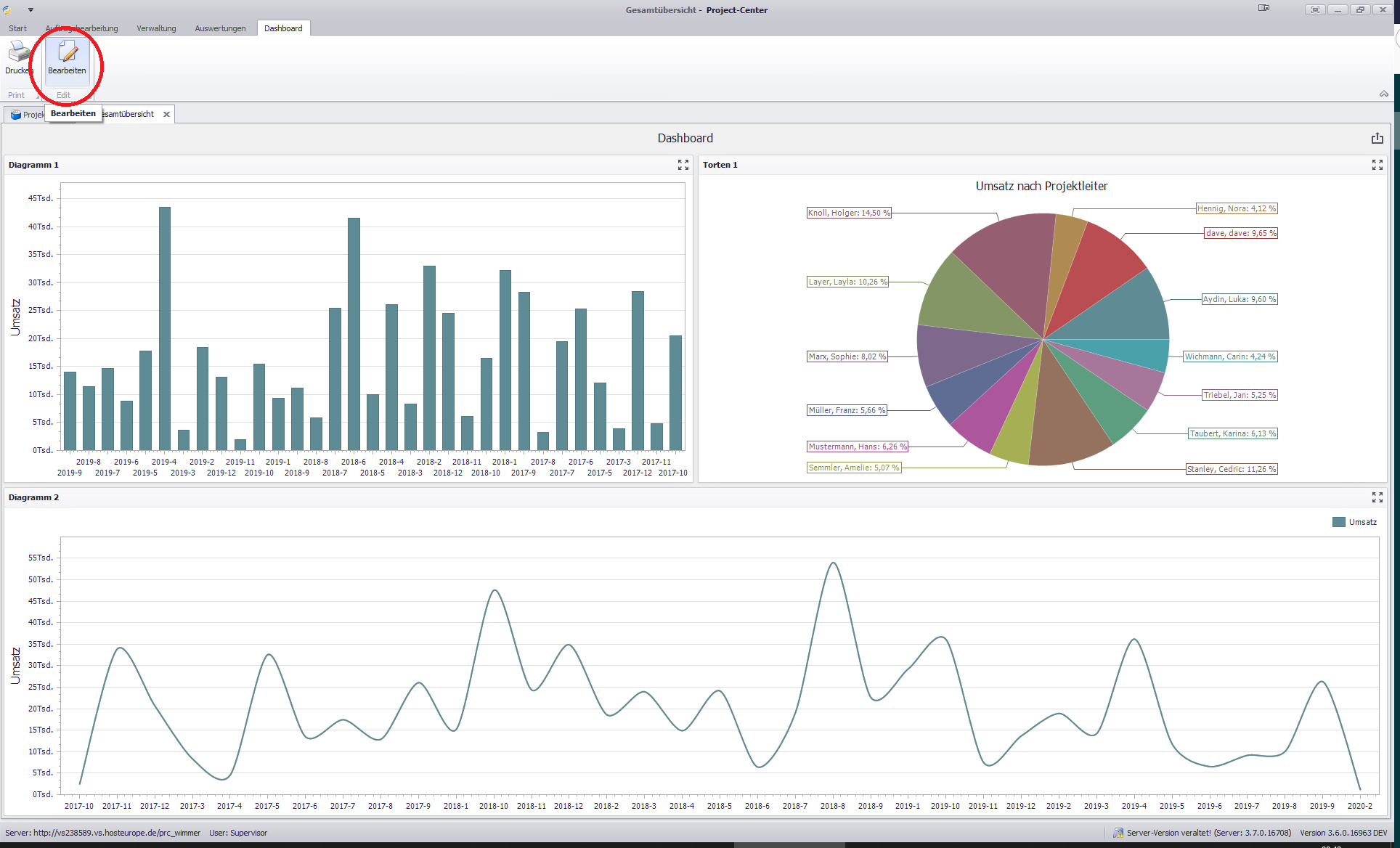
Task: Open the Auswertungen ribbon tab
Action: [220, 28]
